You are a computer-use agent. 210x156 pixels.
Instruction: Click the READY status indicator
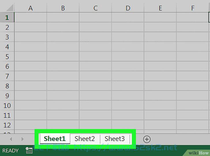tap(10, 151)
